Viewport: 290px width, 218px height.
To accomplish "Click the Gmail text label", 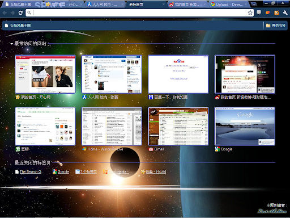I will [x=159, y=149].
